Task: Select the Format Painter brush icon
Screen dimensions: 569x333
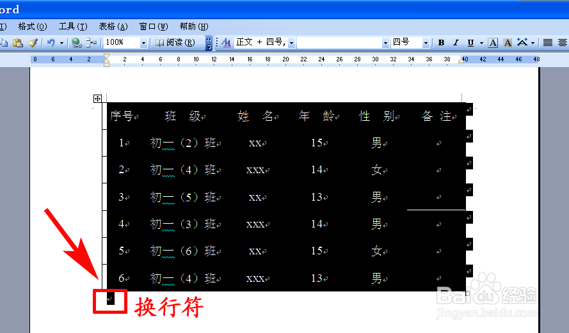Action: tap(33, 43)
